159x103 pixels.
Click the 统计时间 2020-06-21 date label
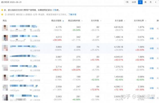11,2
